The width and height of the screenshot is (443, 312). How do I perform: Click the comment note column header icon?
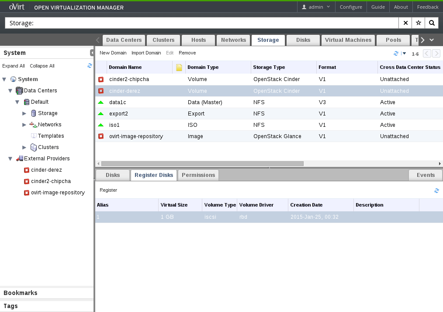click(179, 68)
